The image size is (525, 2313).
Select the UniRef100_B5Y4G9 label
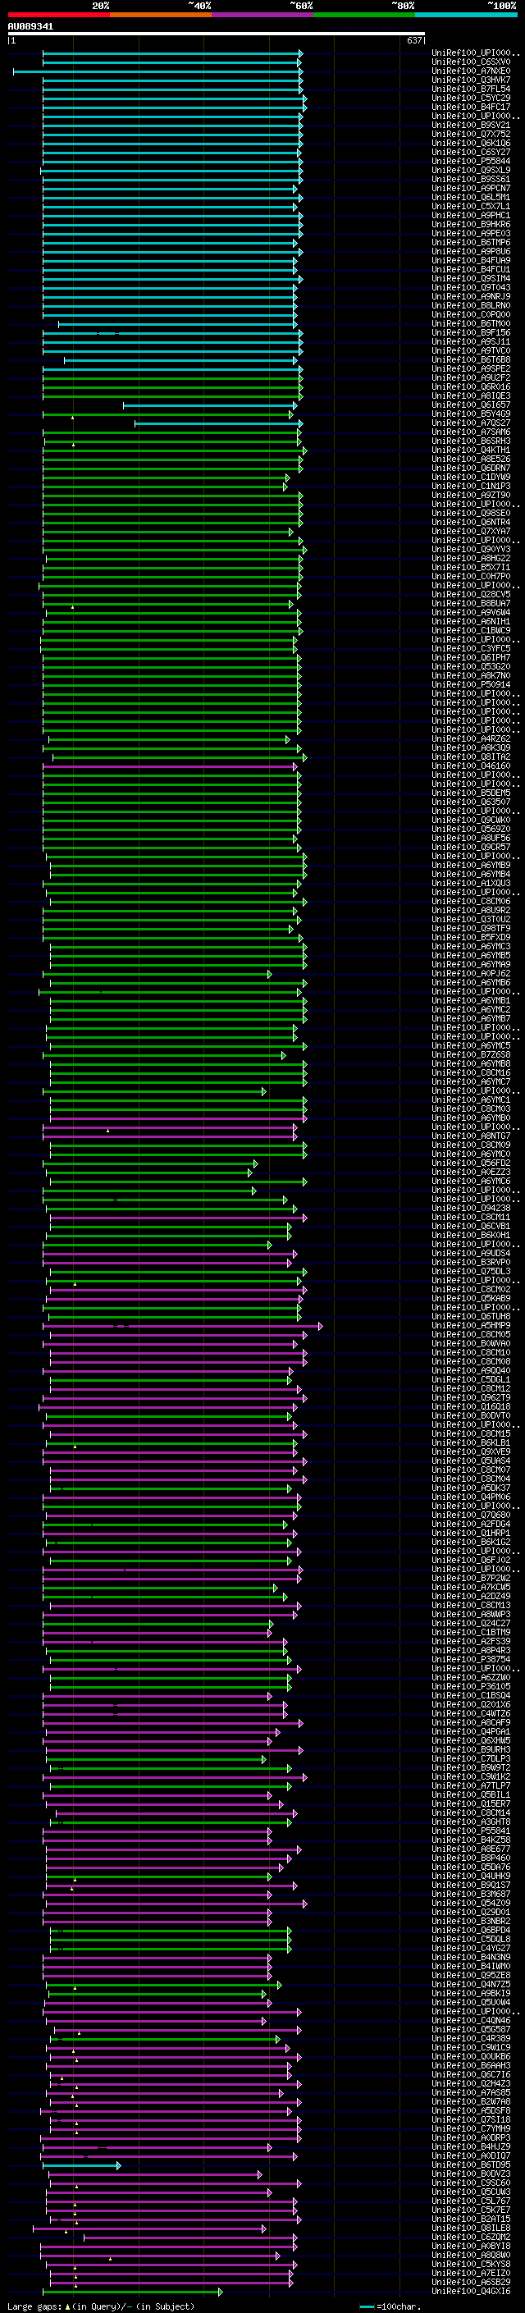pos(471,414)
